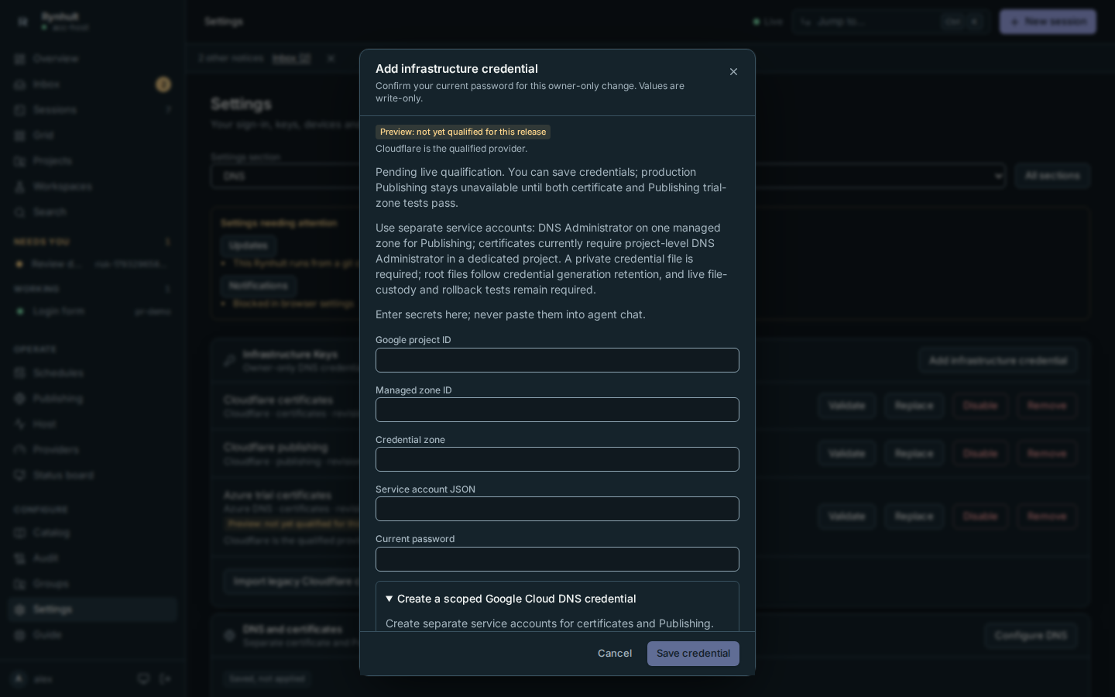This screenshot has width=1115, height=697.
Task: Click the Sessions sidebar icon
Action: pos(20,110)
